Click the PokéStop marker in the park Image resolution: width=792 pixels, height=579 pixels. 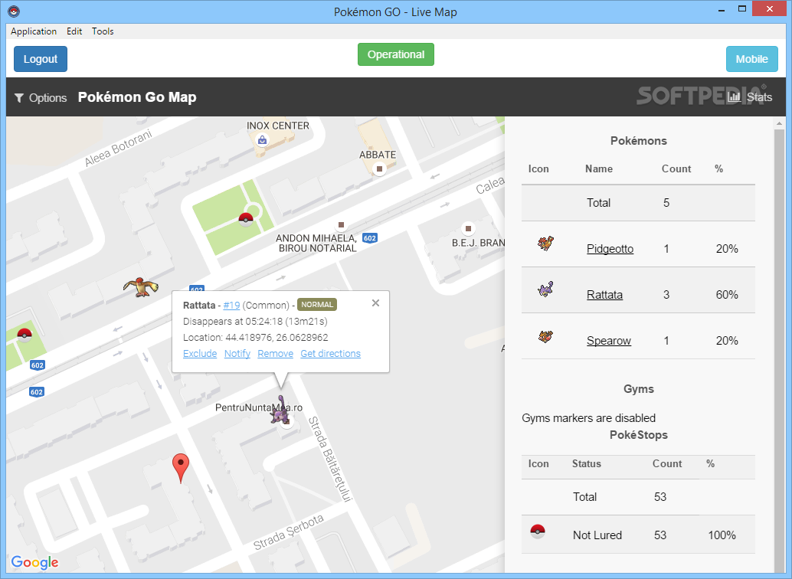coord(246,219)
